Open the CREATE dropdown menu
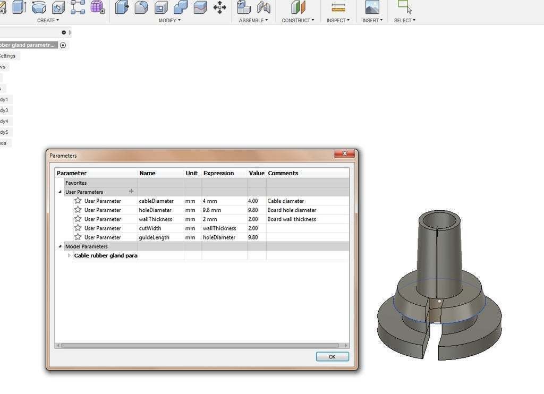Screen dimensions: 544x394 tap(48, 21)
